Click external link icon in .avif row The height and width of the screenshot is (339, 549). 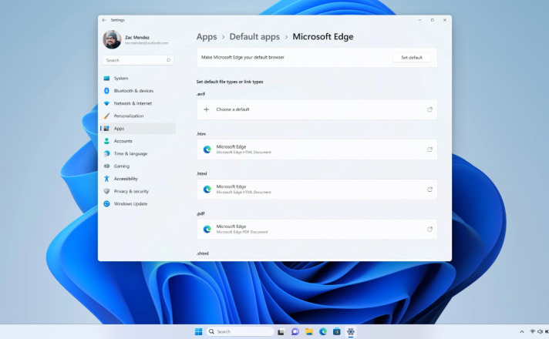click(x=429, y=109)
